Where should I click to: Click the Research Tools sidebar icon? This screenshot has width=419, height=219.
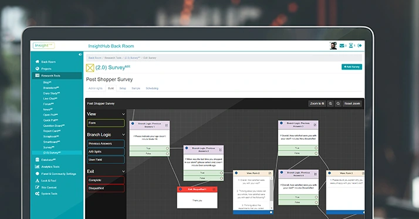pyautogui.click(x=37, y=76)
